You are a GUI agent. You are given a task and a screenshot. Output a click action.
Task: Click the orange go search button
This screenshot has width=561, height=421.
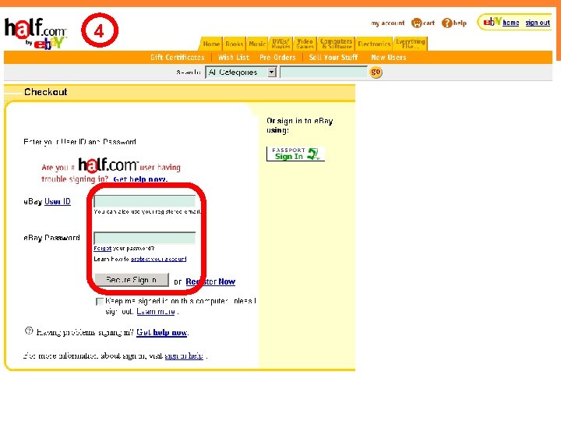pos(376,73)
